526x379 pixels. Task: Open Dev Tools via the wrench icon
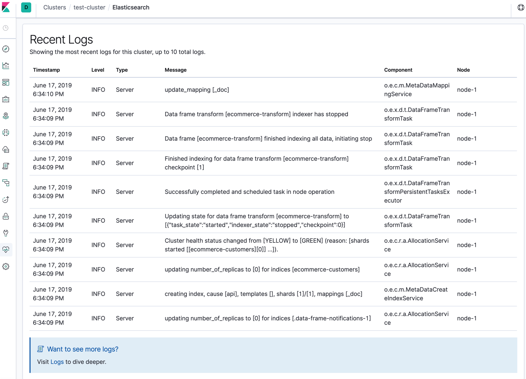click(6, 233)
